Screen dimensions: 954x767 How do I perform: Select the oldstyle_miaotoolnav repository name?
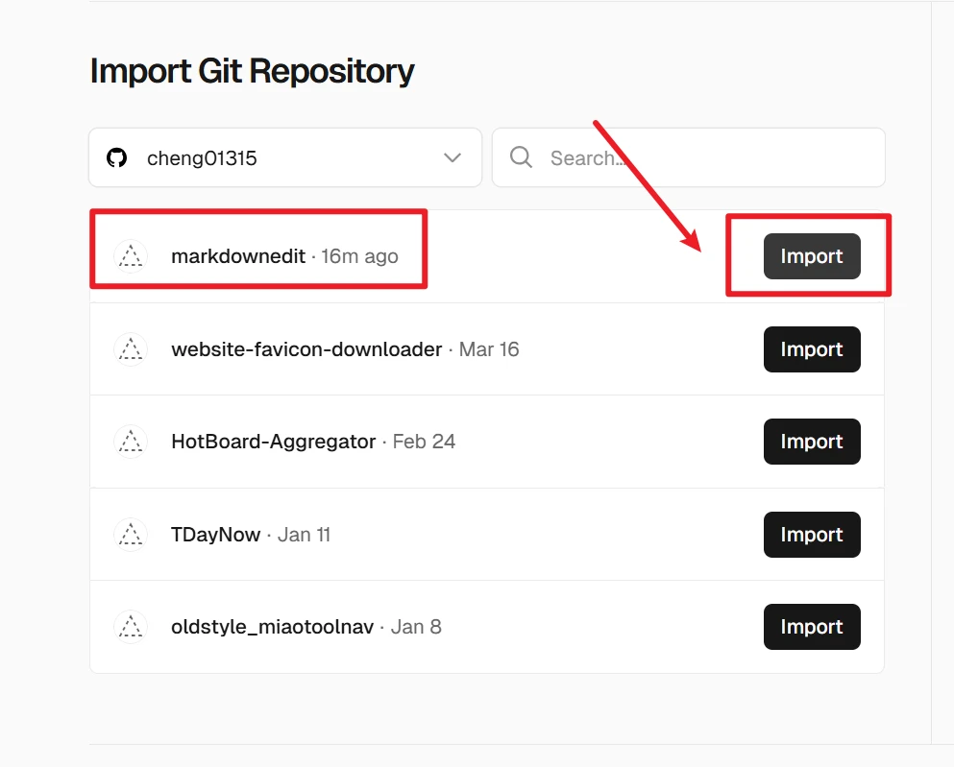[272, 627]
